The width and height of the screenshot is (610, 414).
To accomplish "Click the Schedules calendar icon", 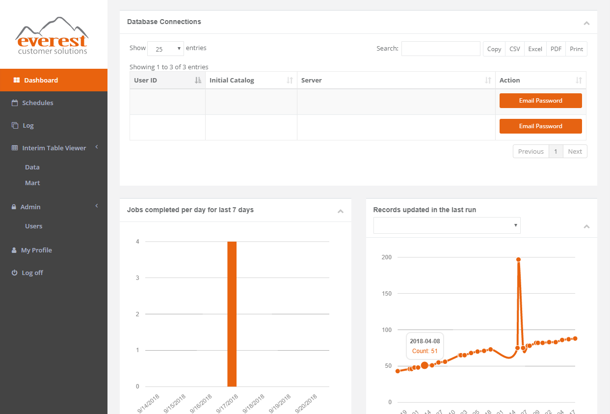I will 15,103.
